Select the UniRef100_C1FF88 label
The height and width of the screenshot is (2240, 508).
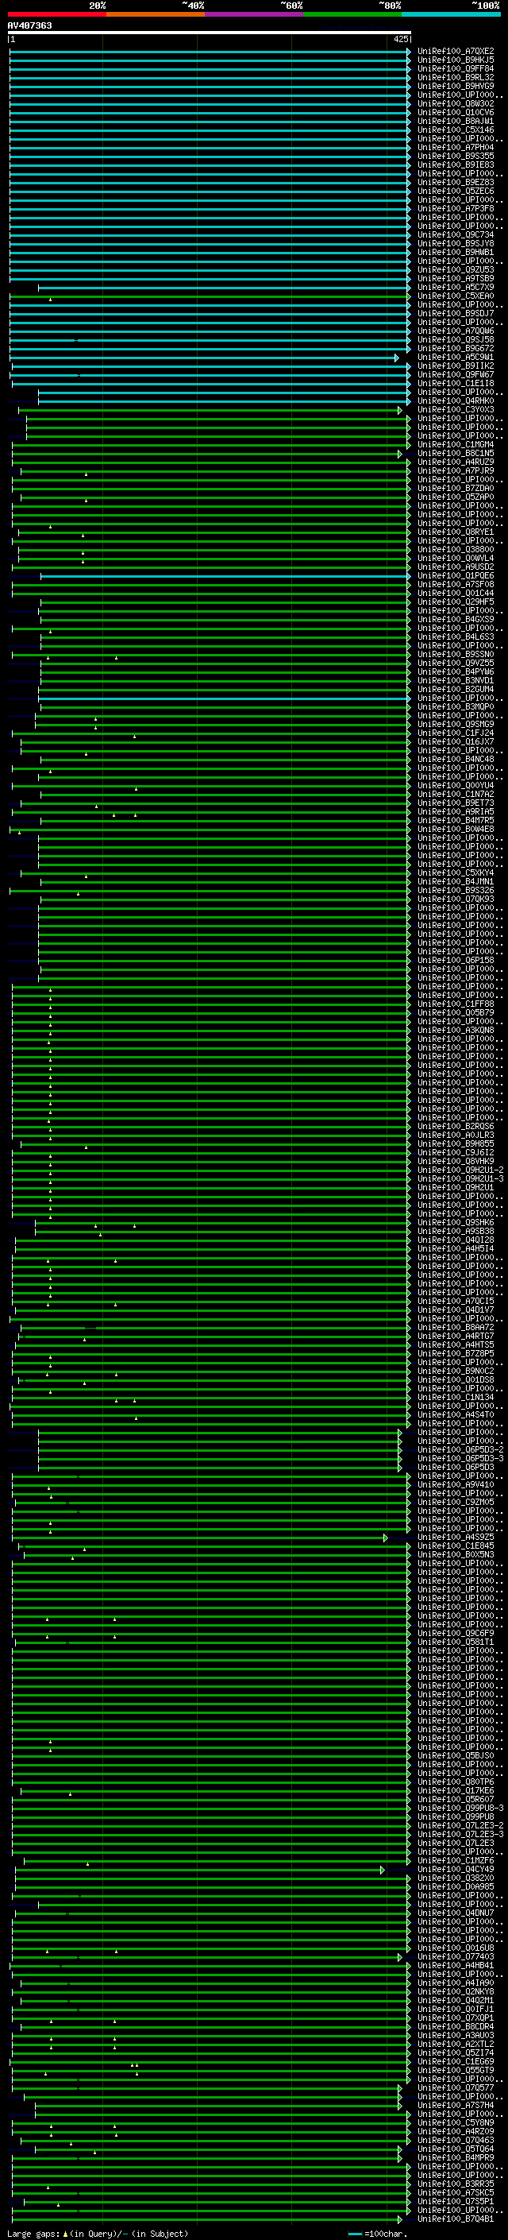tap(456, 1004)
